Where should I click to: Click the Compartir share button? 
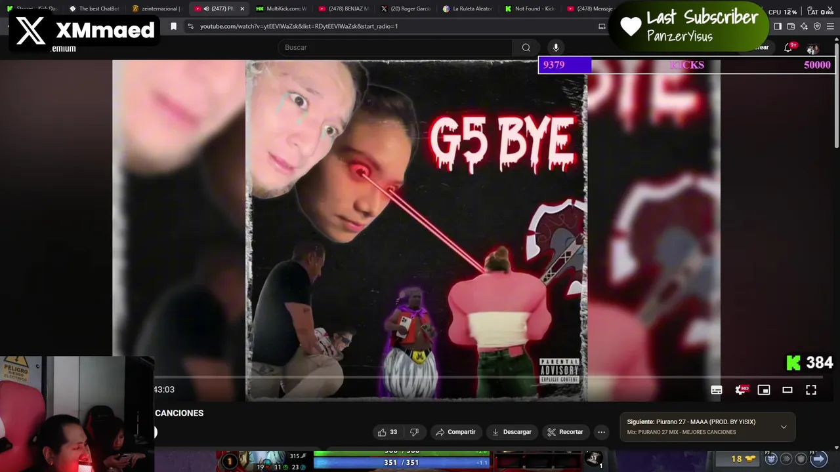(x=455, y=432)
